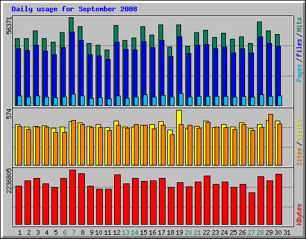Screen dimensions: 306x239
Task: Click the orange "Sites" legend label
Action: [x=299, y=157]
